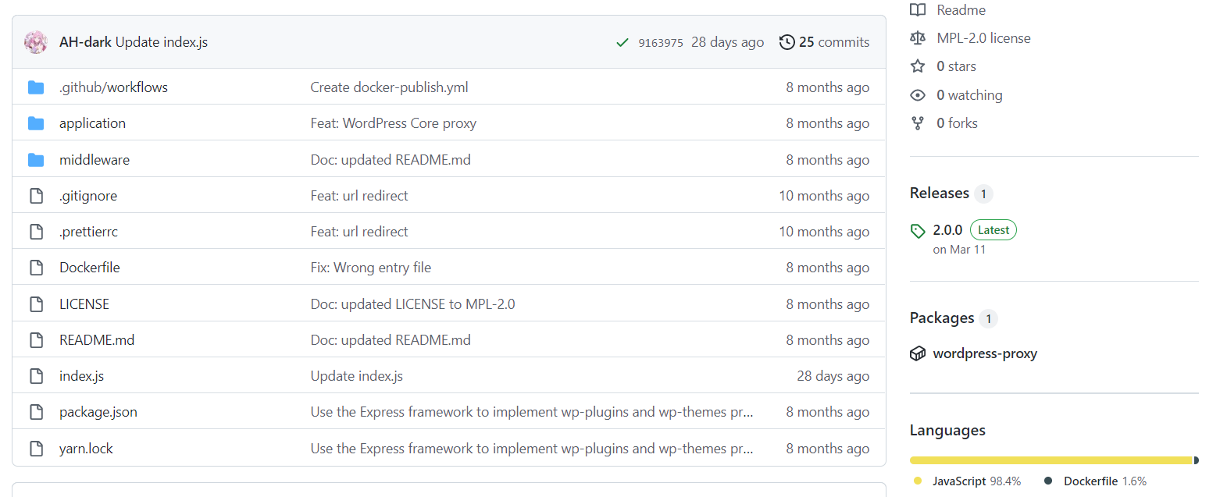Open the index.js file
Image resolution: width=1220 pixels, height=497 pixels.
(x=81, y=376)
